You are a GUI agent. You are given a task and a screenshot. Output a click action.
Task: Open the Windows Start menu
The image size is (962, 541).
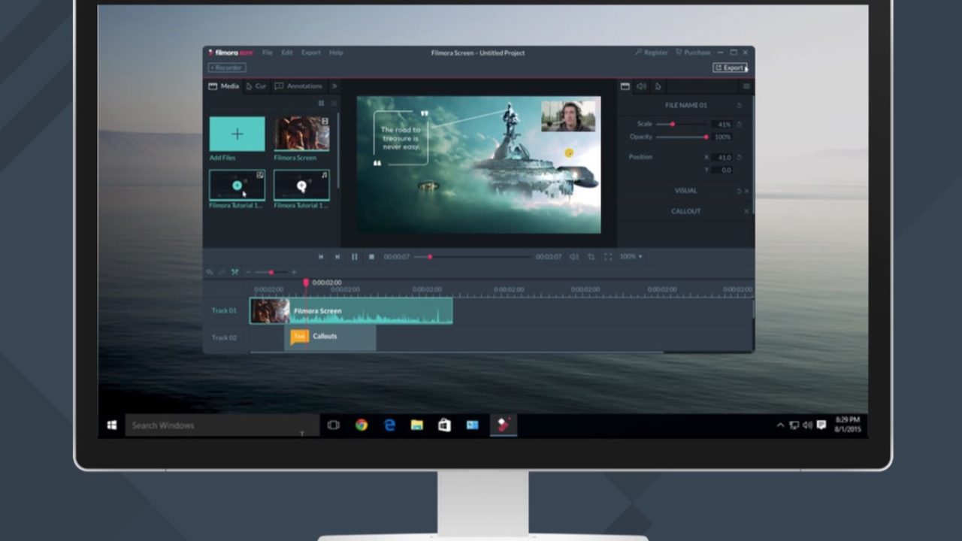(x=112, y=425)
